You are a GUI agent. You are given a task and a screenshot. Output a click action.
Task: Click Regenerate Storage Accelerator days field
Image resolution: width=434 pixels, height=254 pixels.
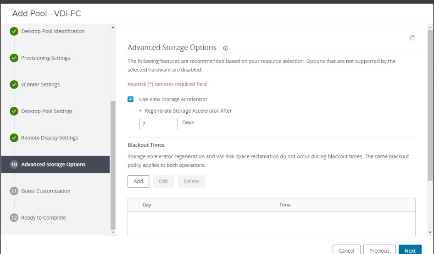158,124
